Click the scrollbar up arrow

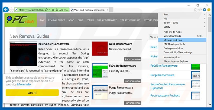210,15
